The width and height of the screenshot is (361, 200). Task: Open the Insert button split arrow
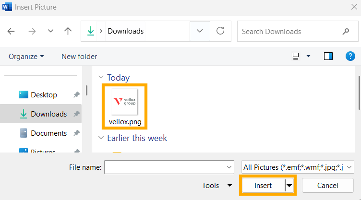tap(289, 186)
